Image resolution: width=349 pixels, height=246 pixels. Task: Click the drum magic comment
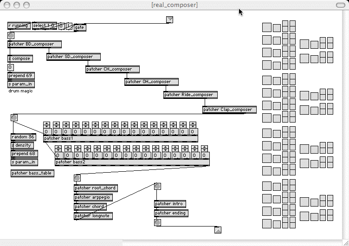click(x=20, y=91)
